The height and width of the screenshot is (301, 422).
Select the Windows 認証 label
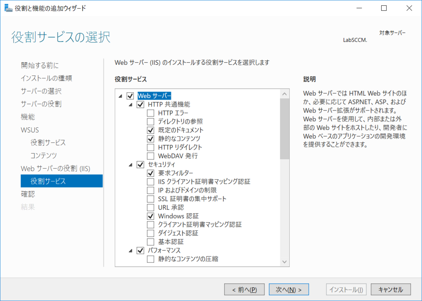point(178,216)
